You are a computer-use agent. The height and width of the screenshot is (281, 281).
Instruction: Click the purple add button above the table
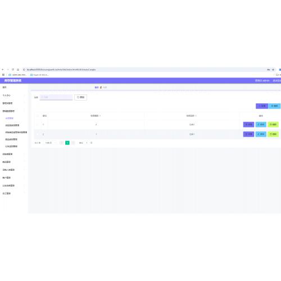[x=262, y=106]
